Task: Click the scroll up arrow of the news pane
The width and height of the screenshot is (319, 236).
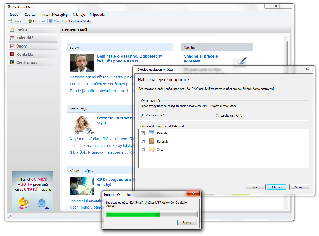Action: (x=286, y=38)
